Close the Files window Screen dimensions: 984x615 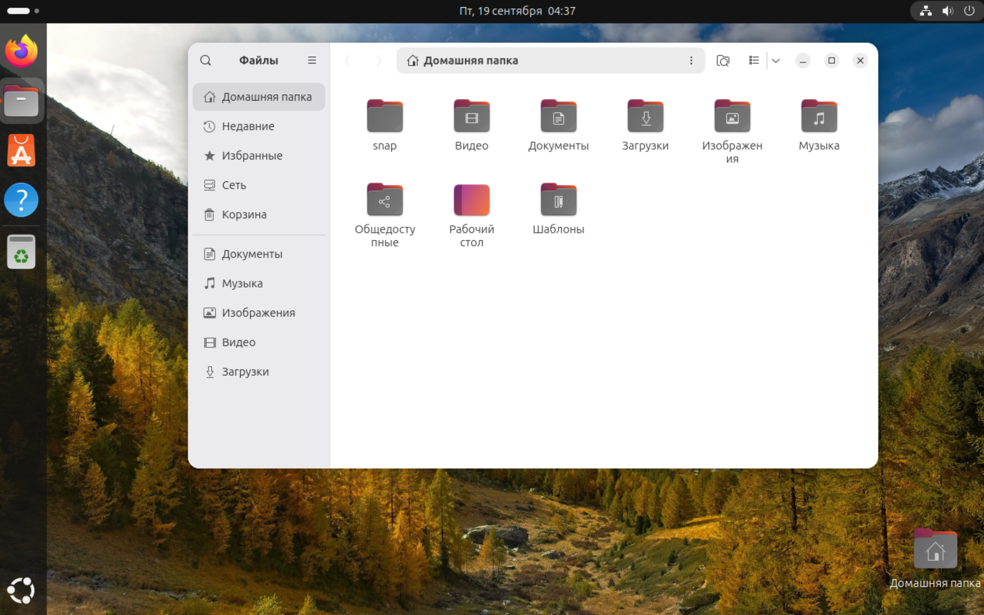(860, 61)
